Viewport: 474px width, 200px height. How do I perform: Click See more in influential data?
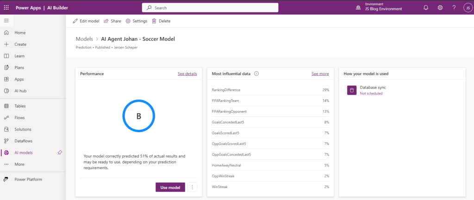[x=320, y=73]
